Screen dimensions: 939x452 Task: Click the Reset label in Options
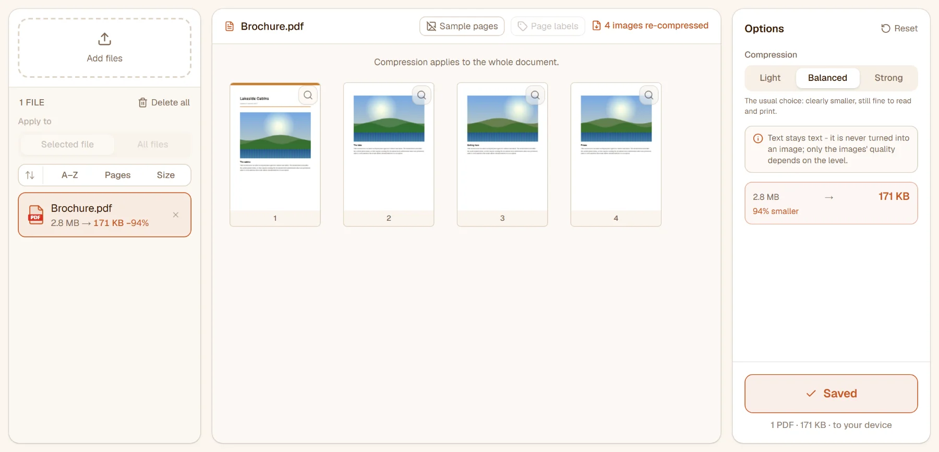[906, 28]
